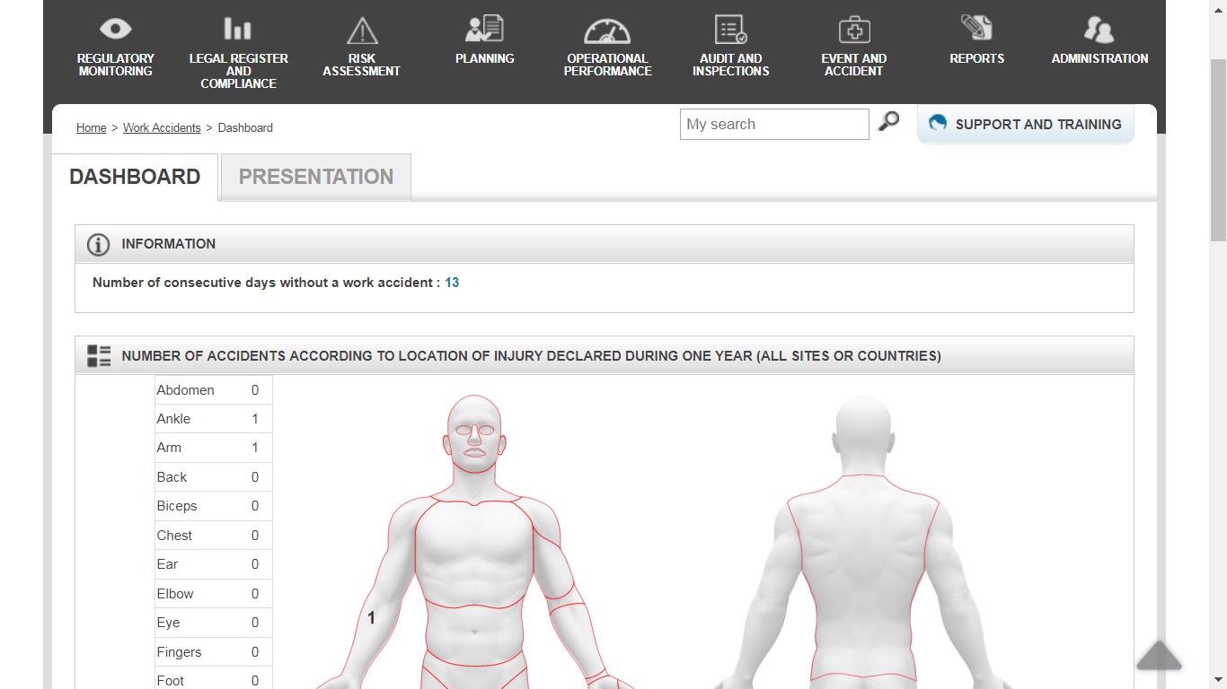Select the Elbow row label

pyautogui.click(x=175, y=594)
